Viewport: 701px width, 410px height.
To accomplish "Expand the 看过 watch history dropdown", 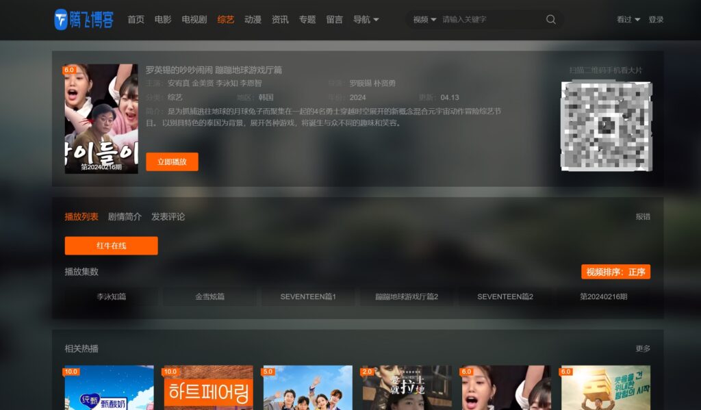I will (625, 20).
